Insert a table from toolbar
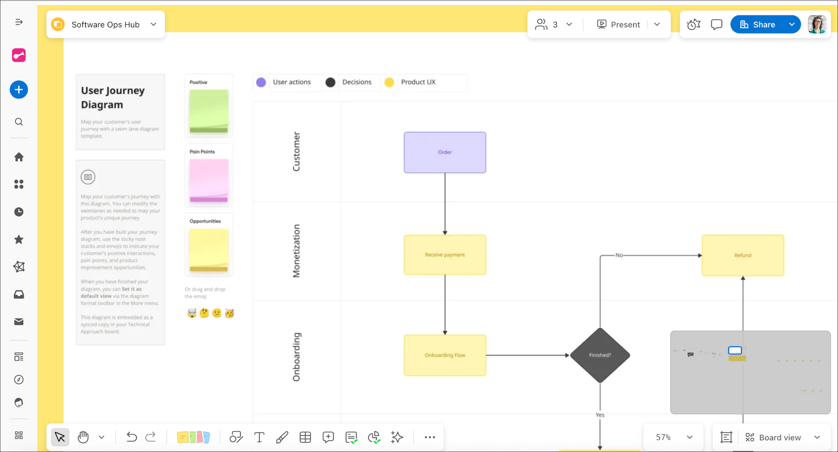The height and width of the screenshot is (452, 838). (305, 437)
